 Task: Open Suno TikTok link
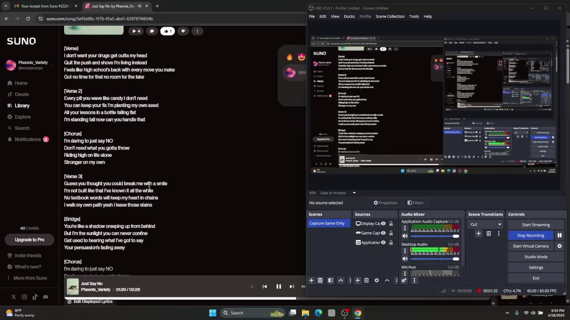point(35,297)
